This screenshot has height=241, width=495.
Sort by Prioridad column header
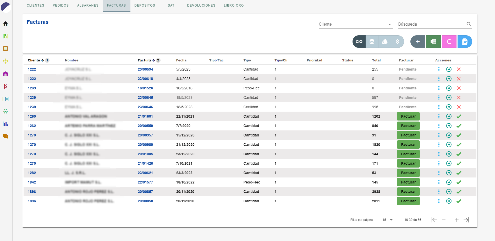[315, 60]
